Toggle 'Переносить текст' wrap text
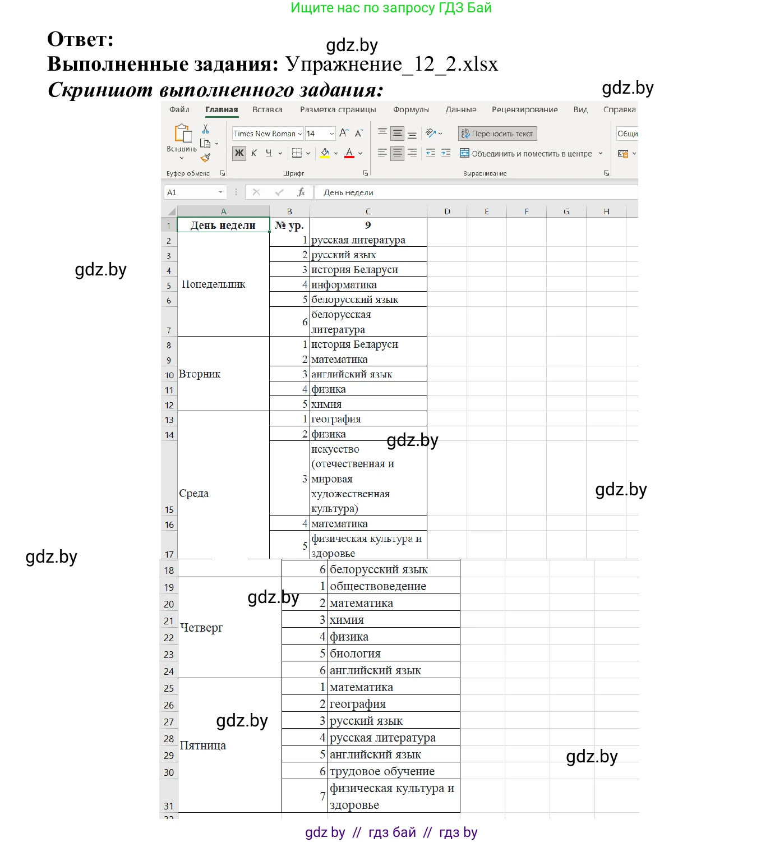This screenshot has width=784, height=842. (x=497, y=134)
